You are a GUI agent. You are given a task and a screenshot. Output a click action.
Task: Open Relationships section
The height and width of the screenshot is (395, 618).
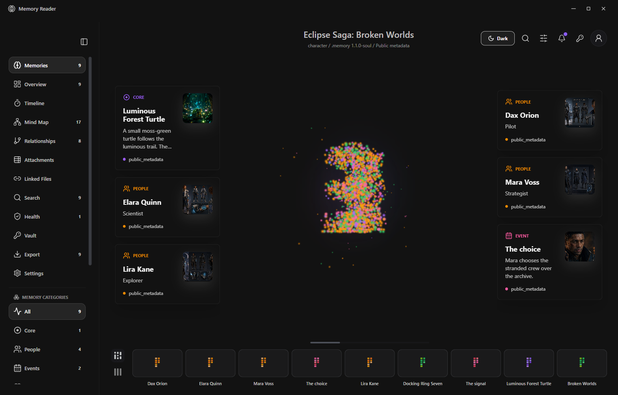pos(47,141)
